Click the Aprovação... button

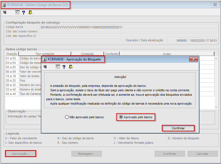point(20,154)
